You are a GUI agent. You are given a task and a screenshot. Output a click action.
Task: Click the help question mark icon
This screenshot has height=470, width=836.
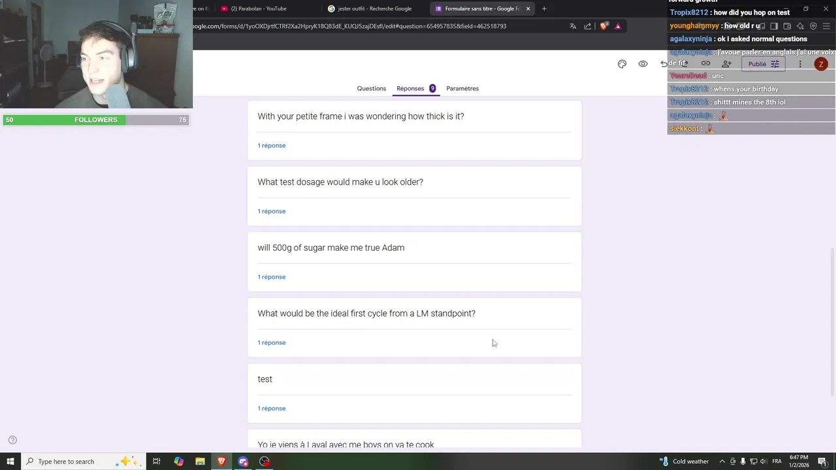tap(12, 440)
